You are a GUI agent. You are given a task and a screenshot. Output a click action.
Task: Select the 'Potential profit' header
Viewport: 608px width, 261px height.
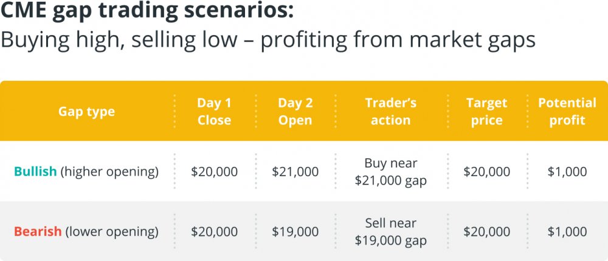coord(567,112)
